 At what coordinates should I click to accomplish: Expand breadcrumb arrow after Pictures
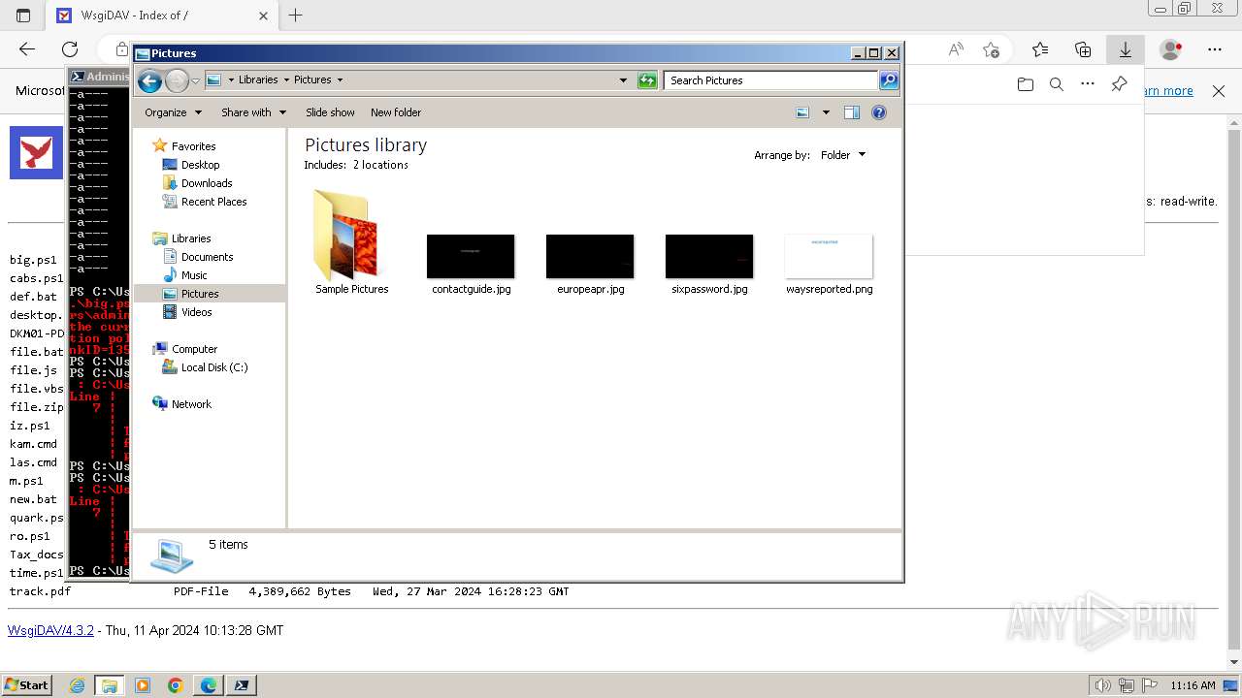tap(340, 80)
